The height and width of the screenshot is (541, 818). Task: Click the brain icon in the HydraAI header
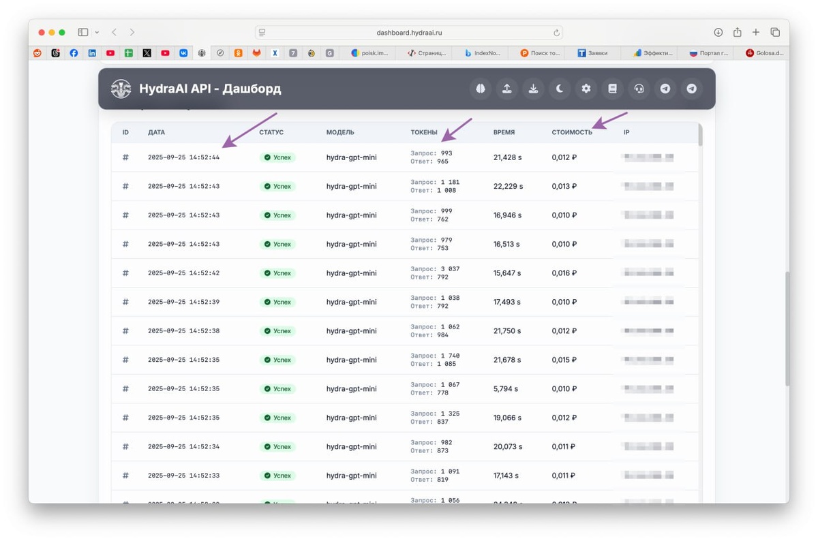click(481, 89)
